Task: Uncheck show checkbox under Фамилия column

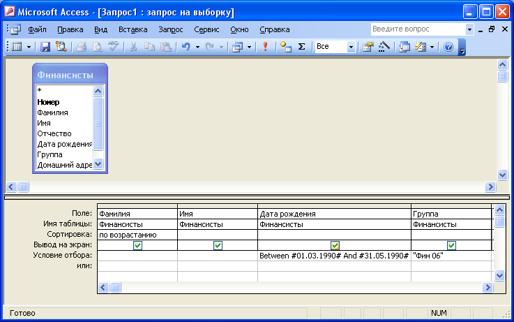Action: [137, 245]
